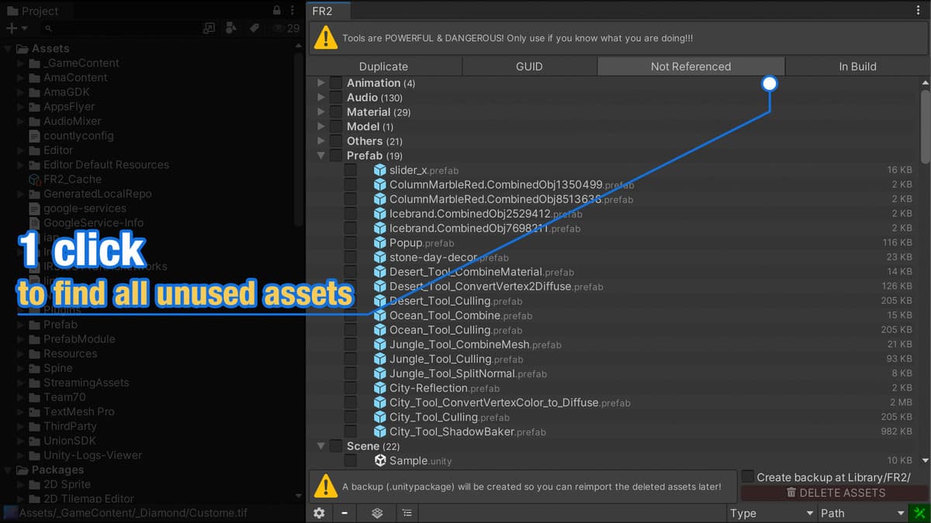The width and height of the screenshot is (931, 523).
Task: Click the search by label tag icon
Action: pos(254,29)
